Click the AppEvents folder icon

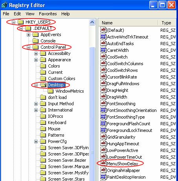(35, 35)
